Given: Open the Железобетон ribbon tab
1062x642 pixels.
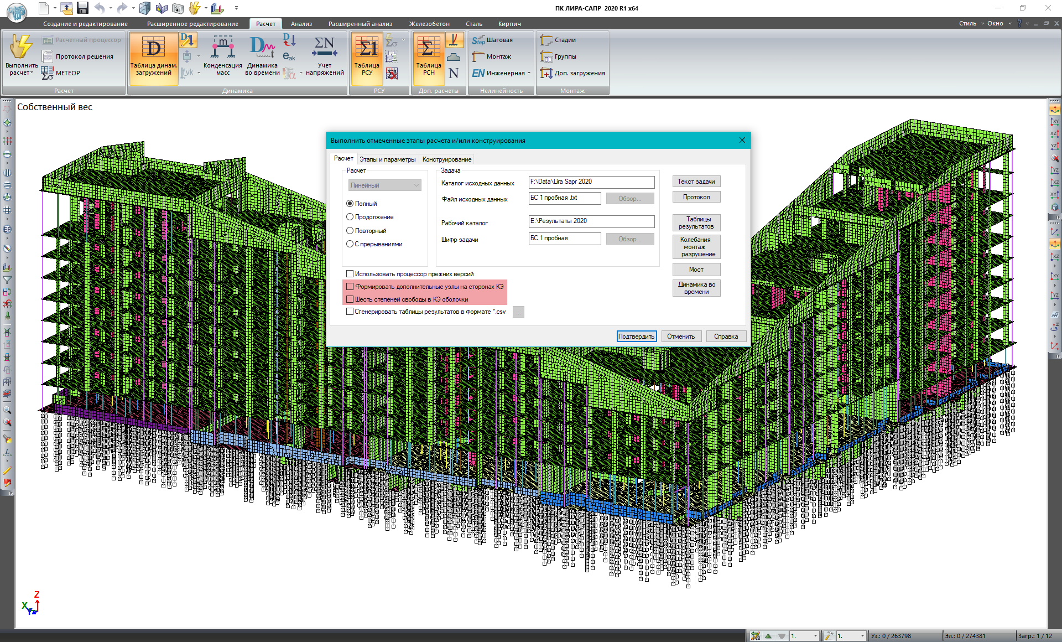Looking at the screenshot, I should 429,24.
